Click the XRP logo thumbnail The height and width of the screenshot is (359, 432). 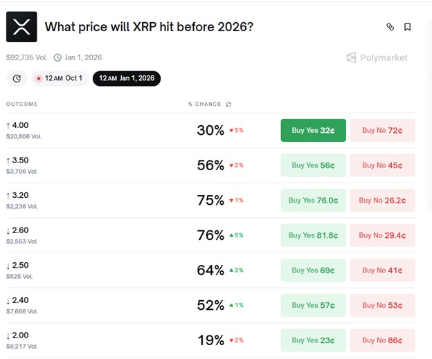[21, 27]
